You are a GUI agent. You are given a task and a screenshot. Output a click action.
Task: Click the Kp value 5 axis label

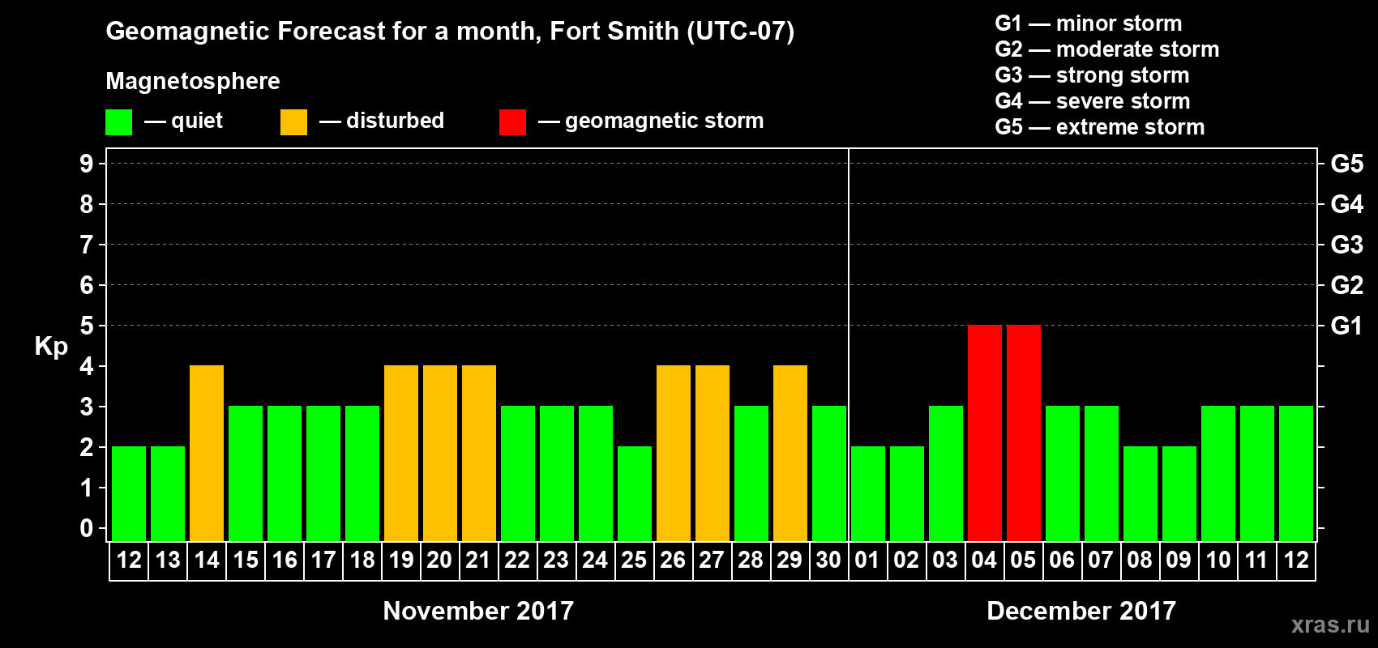(x=87, y=326)
